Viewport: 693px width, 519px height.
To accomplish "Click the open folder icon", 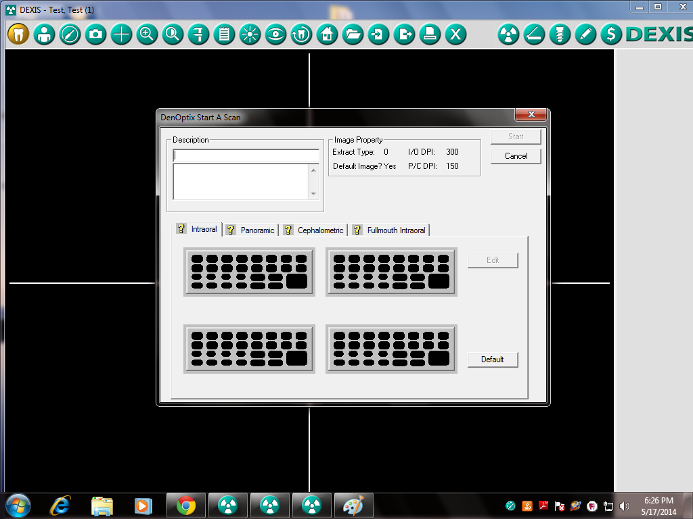I will tap(353, 34).
